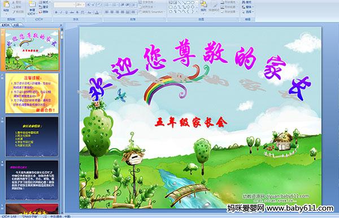Click the New Slide icon
Screen dimensions: 339x218
pos(32,7)
